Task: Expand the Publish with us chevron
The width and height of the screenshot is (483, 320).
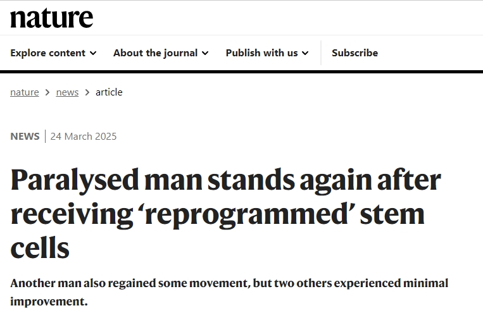Action: coord(305,53)
